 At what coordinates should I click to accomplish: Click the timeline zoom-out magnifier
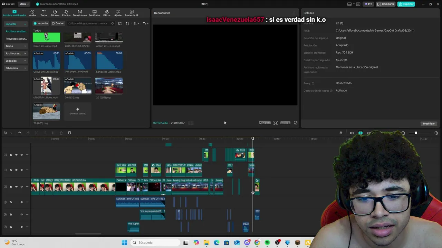point(403,133)
